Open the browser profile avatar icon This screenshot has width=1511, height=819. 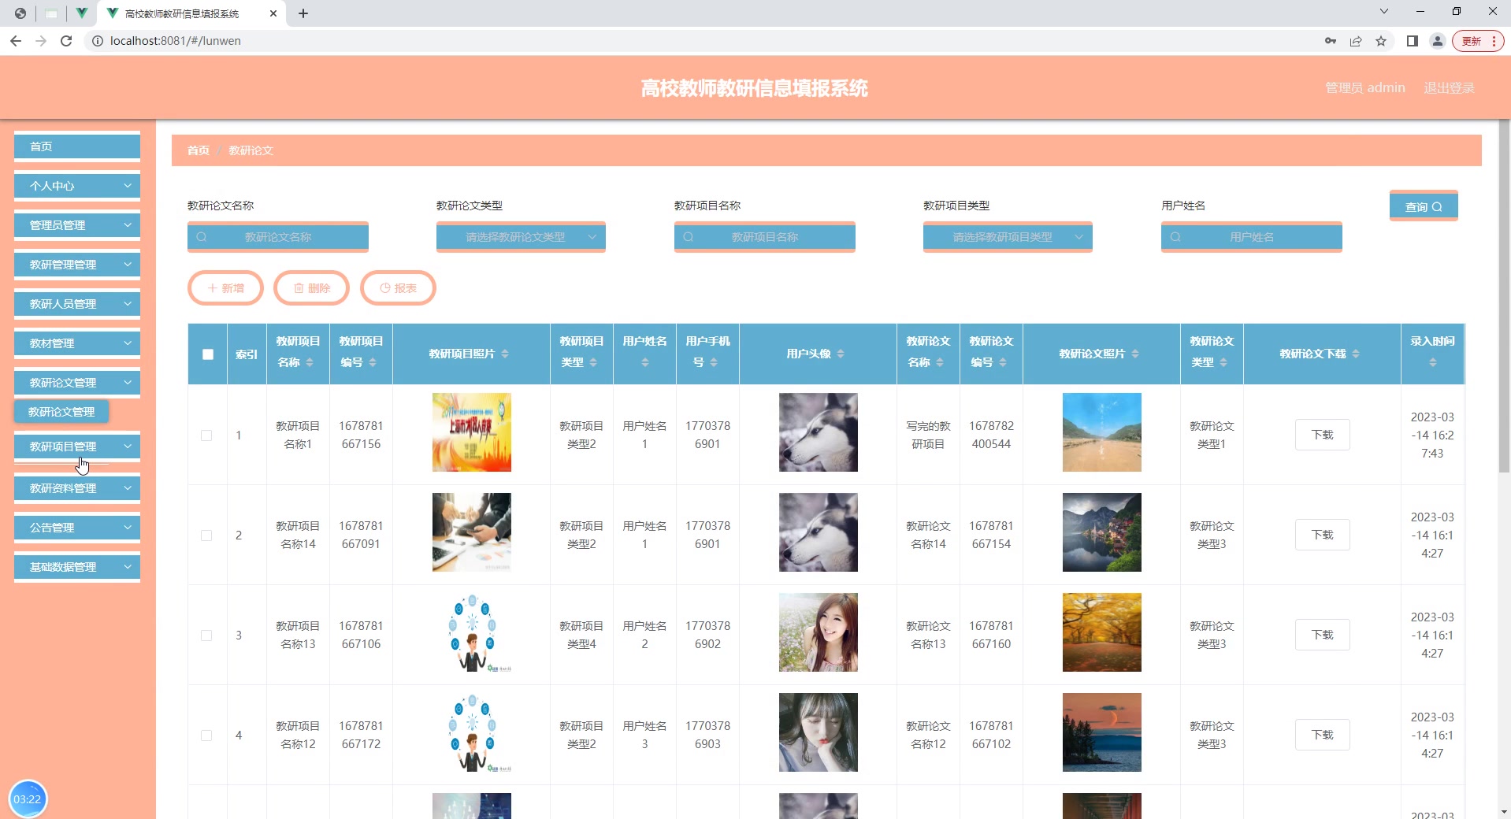point(1438,41)
